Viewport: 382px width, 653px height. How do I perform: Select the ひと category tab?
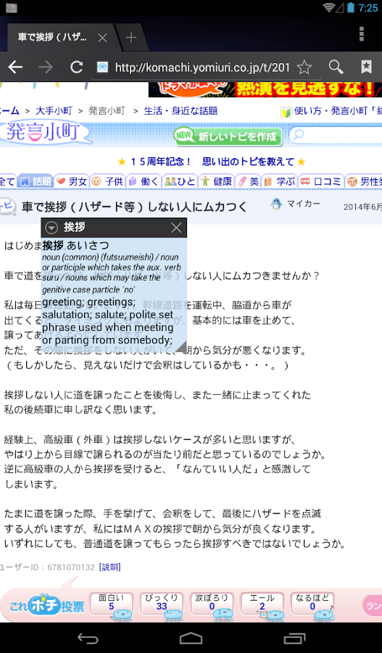click(179, 181)
